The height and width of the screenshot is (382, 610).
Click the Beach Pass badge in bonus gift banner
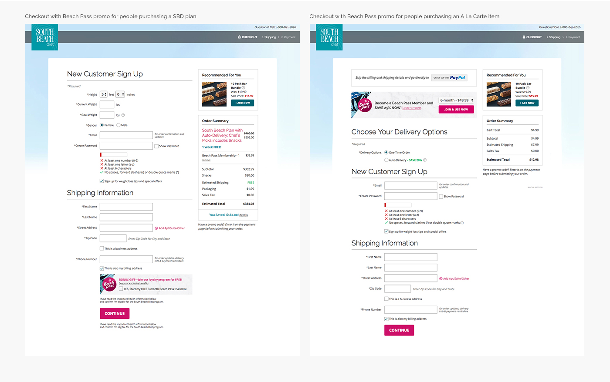[x=109, y=285]
